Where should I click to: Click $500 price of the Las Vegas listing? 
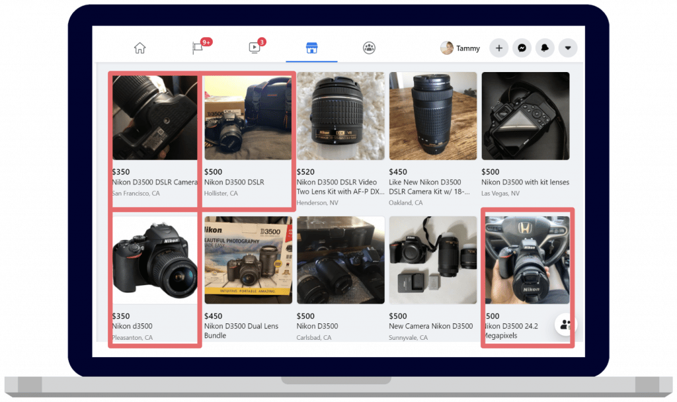pos(491,172)
